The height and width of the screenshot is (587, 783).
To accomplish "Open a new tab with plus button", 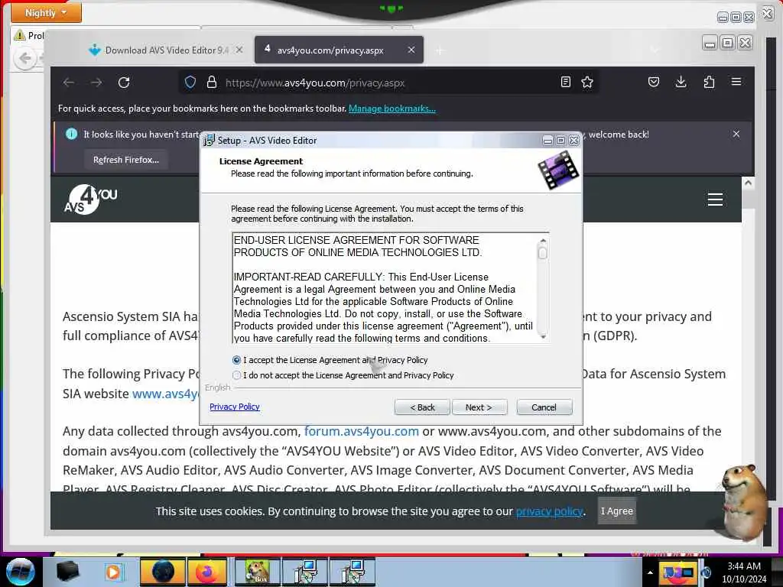I will (x=440, y=50).
